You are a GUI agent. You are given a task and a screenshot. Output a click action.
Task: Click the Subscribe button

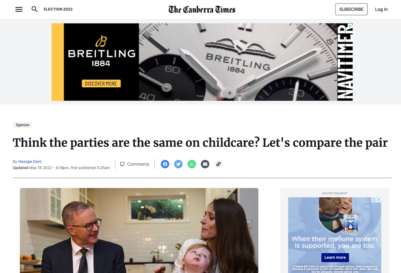coord(351,9)
